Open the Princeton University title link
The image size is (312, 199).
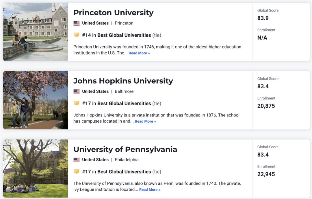click(x=114, y=13)
